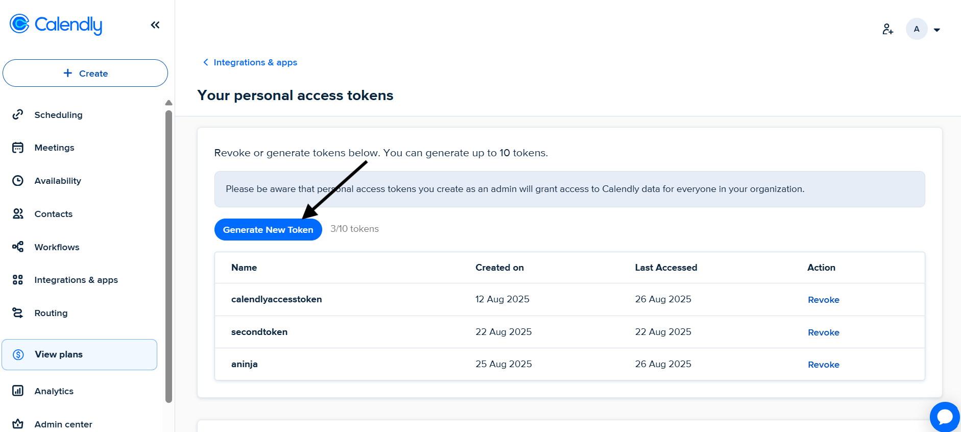Click the invite user icon

[x=887, y=29]
